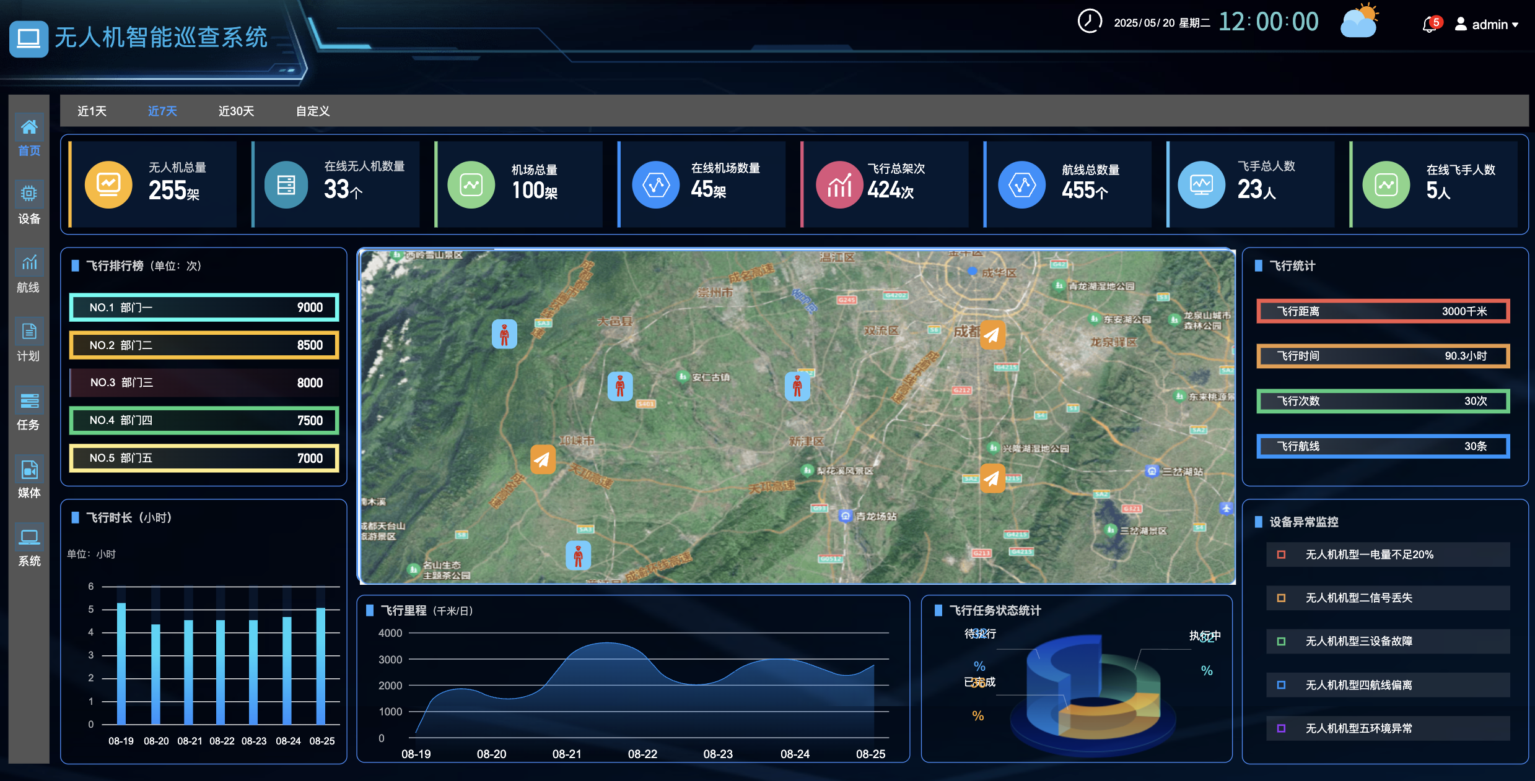This screenshot has height=781, width=1535.
Task: Click NO.1 部门一 ranking row
Action: [x=204, y=308]
